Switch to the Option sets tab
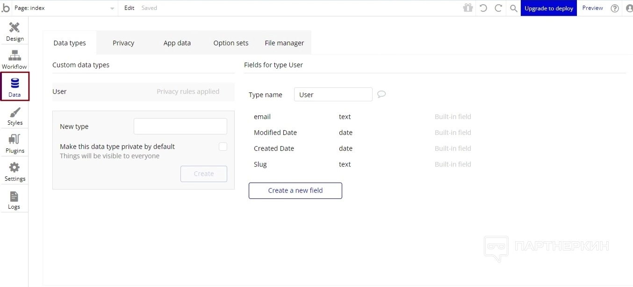Viewport: 633px width, 287px height. click(231, 43)
